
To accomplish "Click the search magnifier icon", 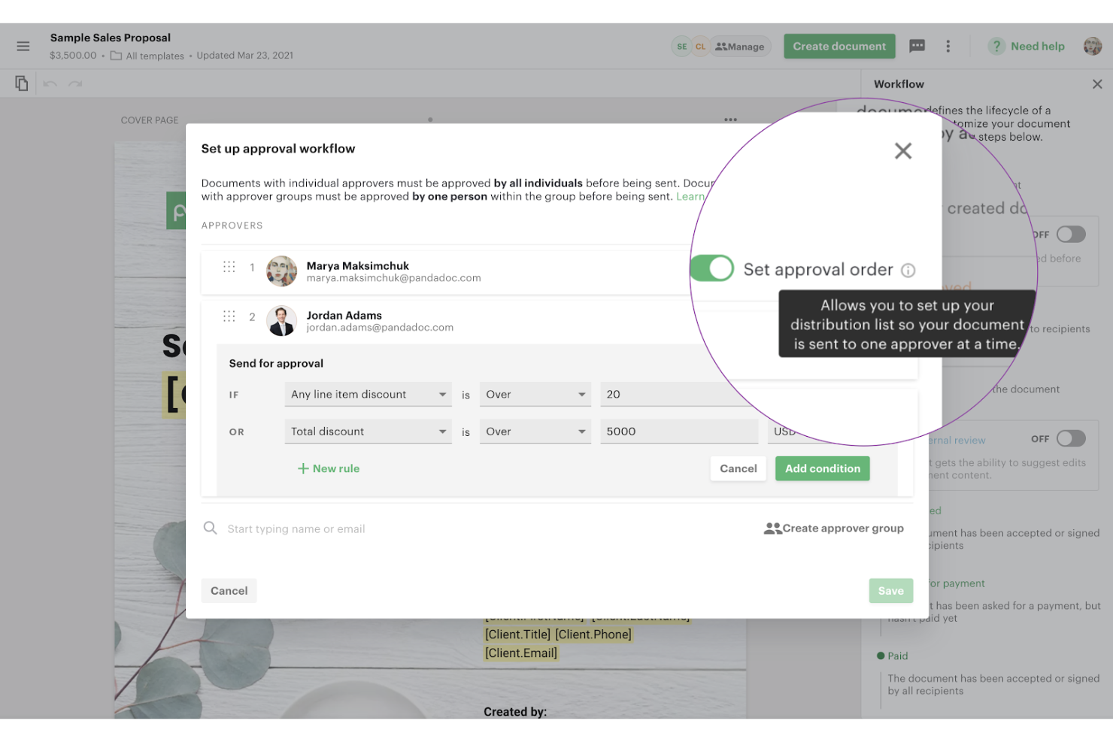I will click(211, 528).
